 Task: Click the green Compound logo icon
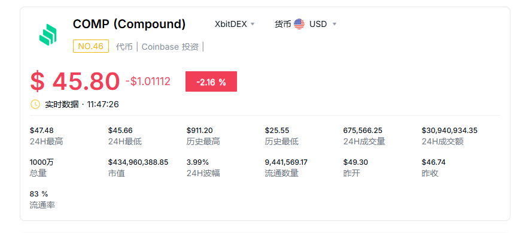pos(48,35)
